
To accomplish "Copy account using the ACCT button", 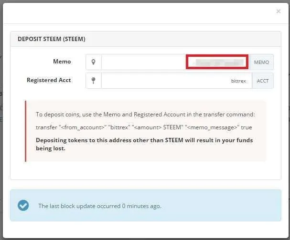I will 263,81.
